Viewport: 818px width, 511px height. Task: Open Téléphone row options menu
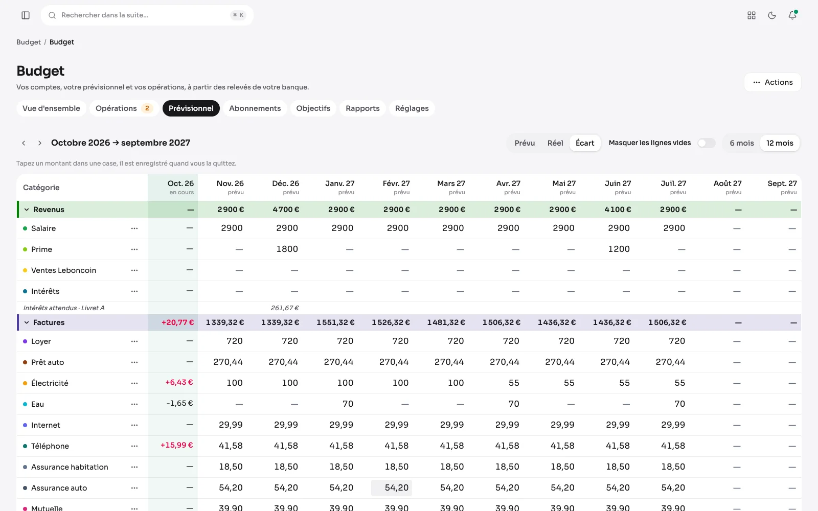point(134,446)
